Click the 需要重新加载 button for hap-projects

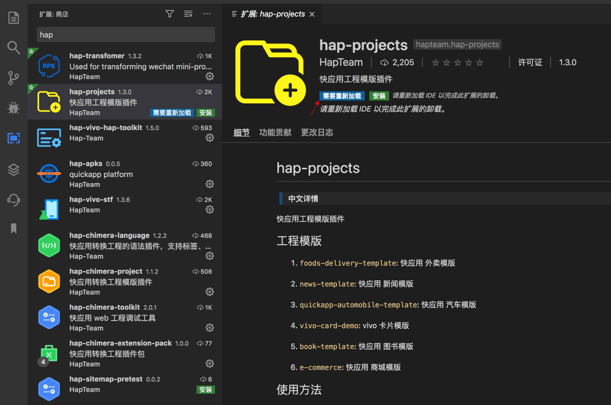coord(342,96)
